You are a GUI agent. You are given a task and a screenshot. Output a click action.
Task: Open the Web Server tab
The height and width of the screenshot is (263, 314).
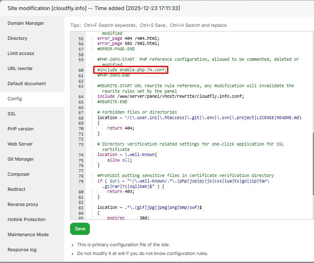click(20, 144)
